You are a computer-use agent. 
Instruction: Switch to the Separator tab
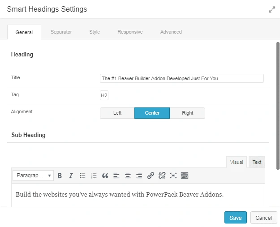61,32
